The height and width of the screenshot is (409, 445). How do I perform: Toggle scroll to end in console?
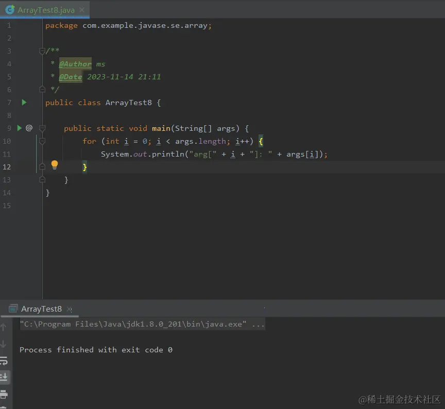tap(4, 377)
